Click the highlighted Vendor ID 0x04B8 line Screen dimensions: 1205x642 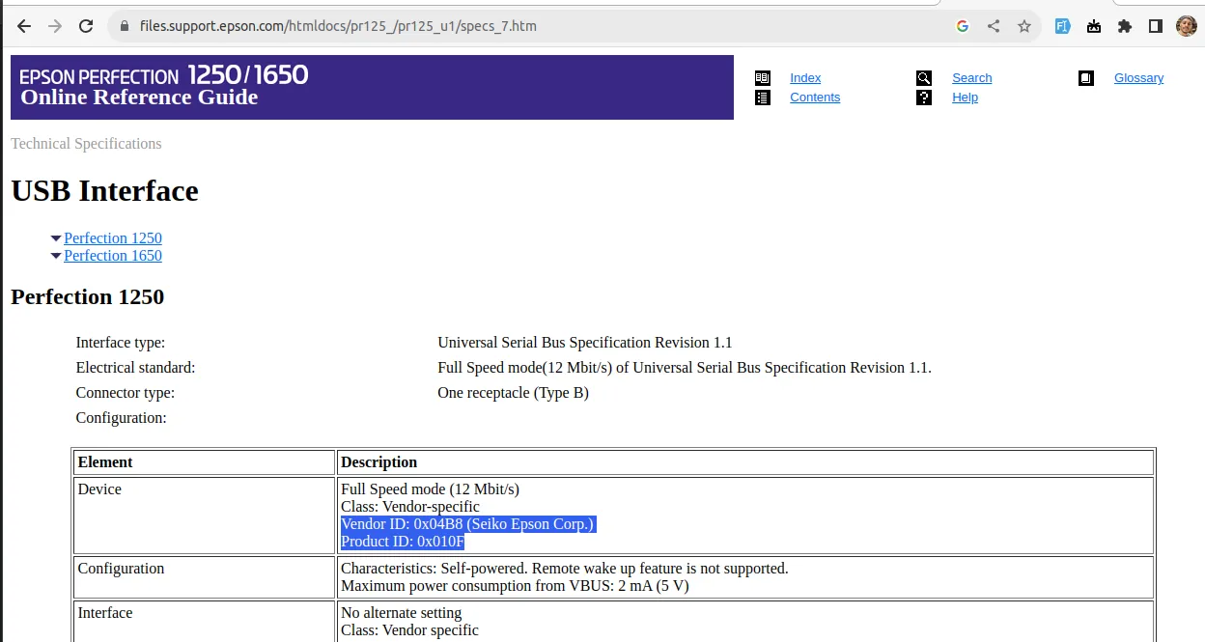468,524
